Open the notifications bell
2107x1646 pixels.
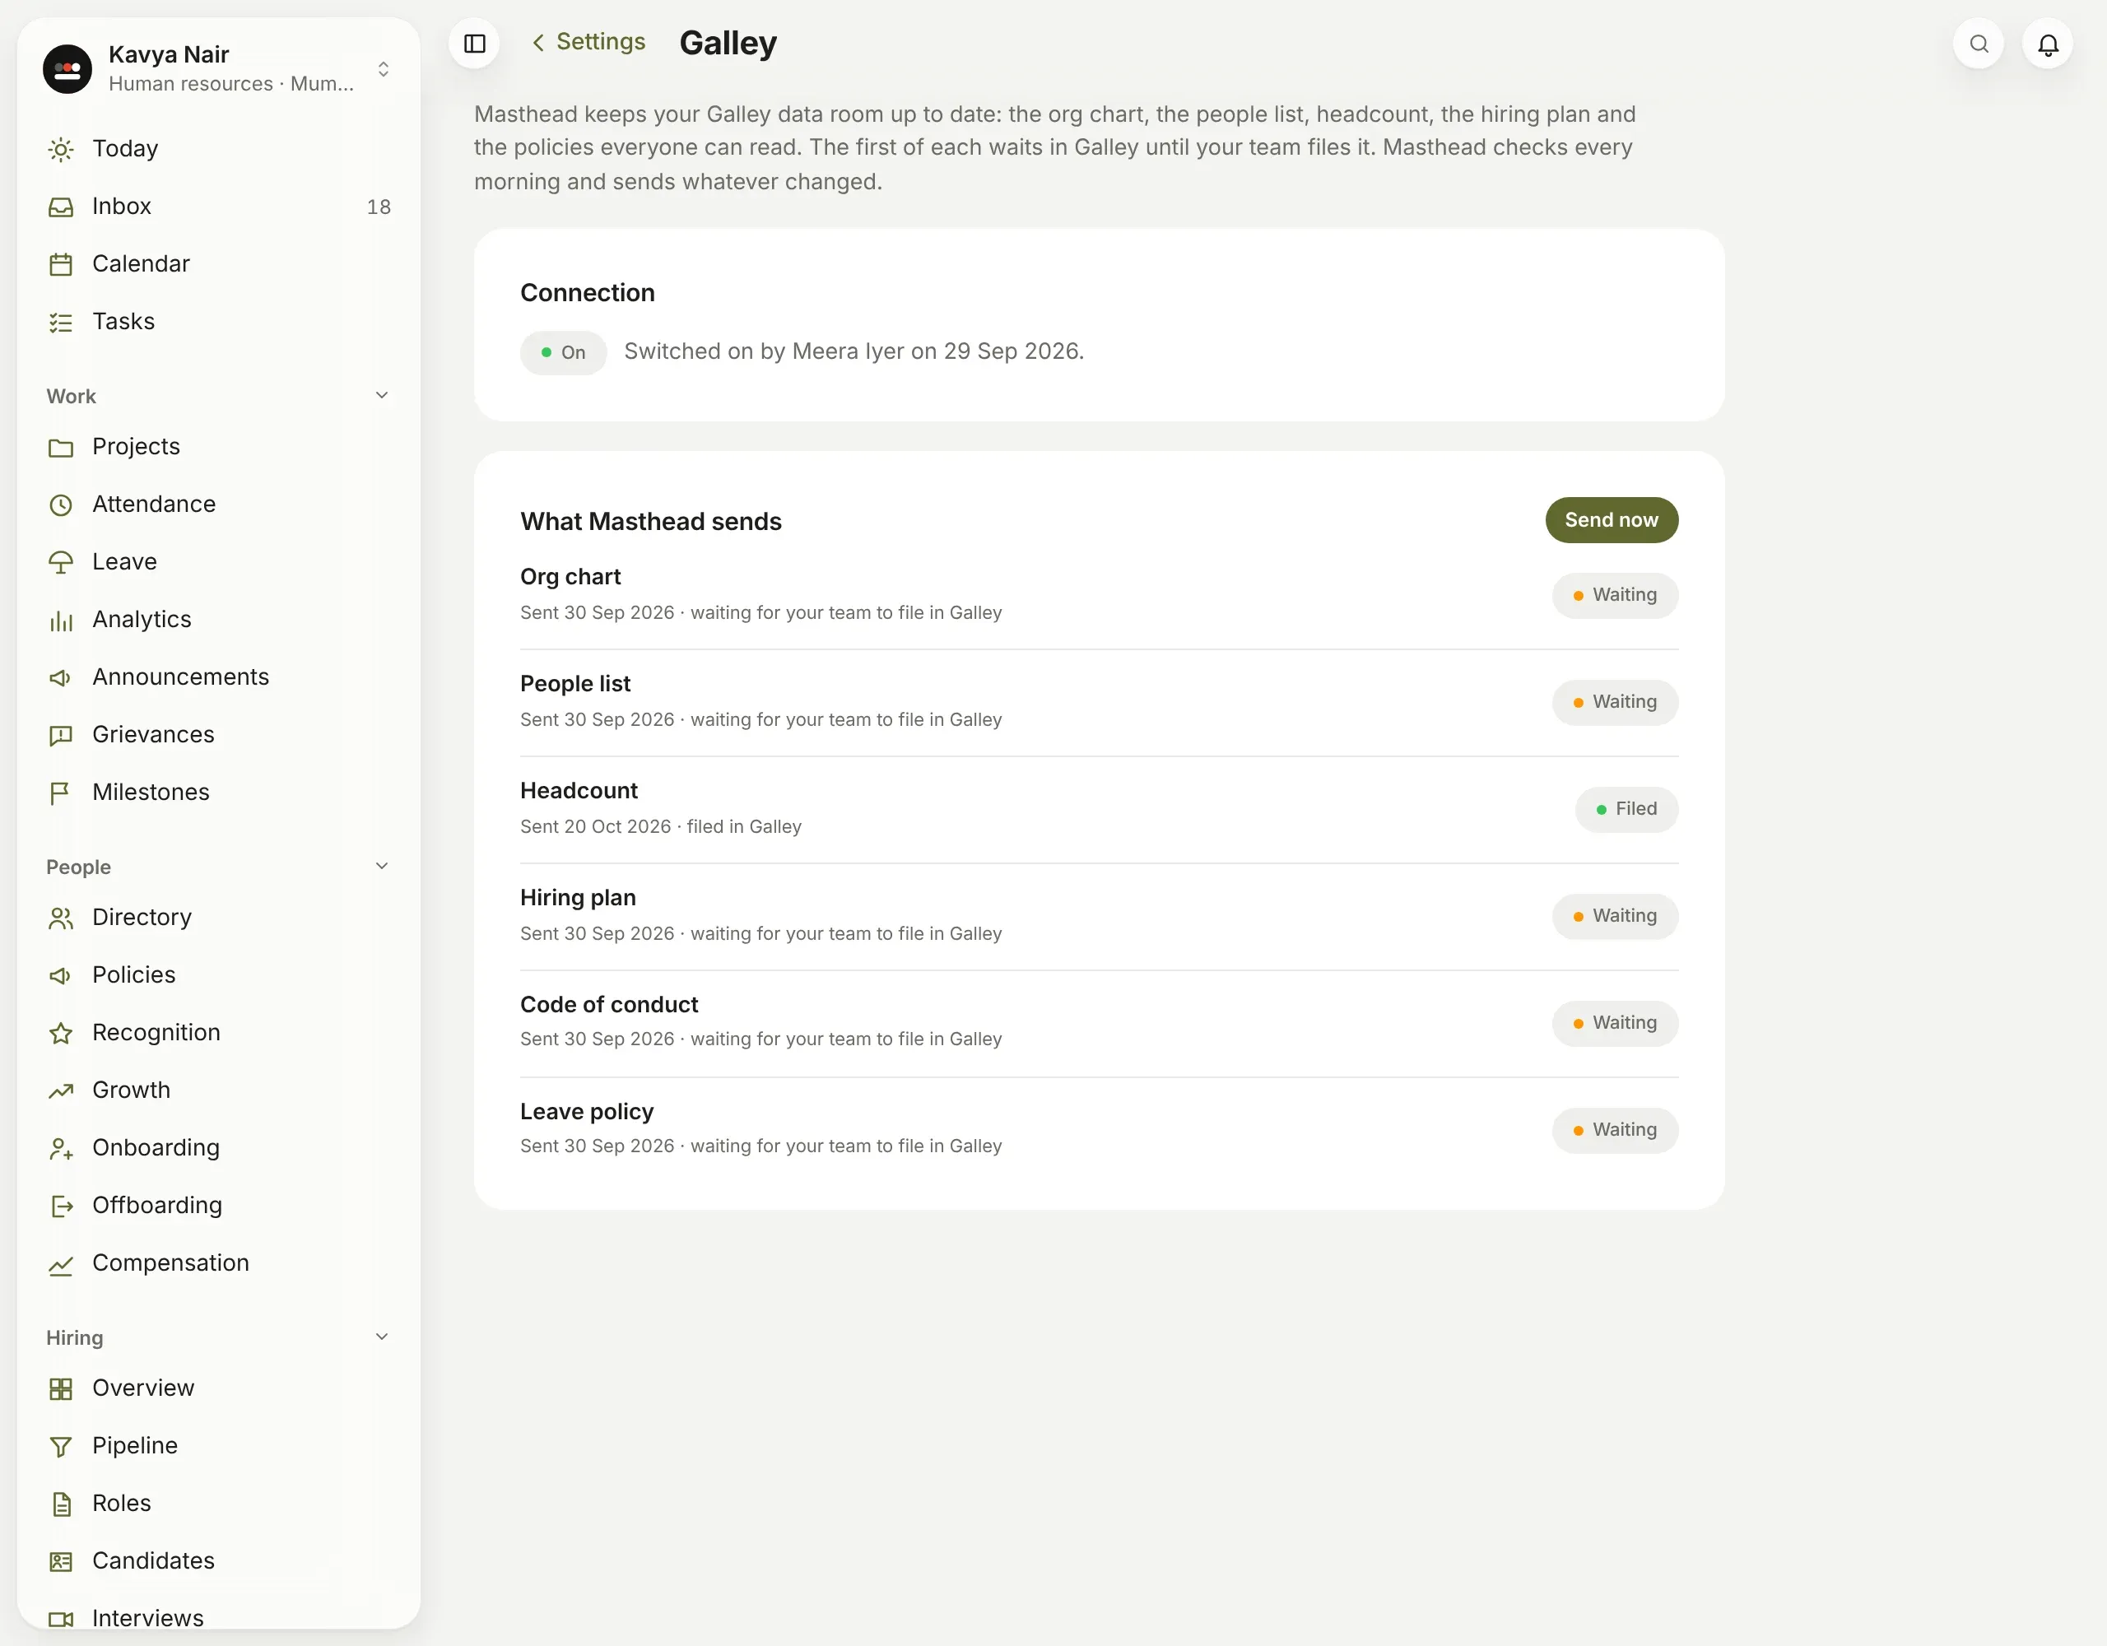(2047, 44)
